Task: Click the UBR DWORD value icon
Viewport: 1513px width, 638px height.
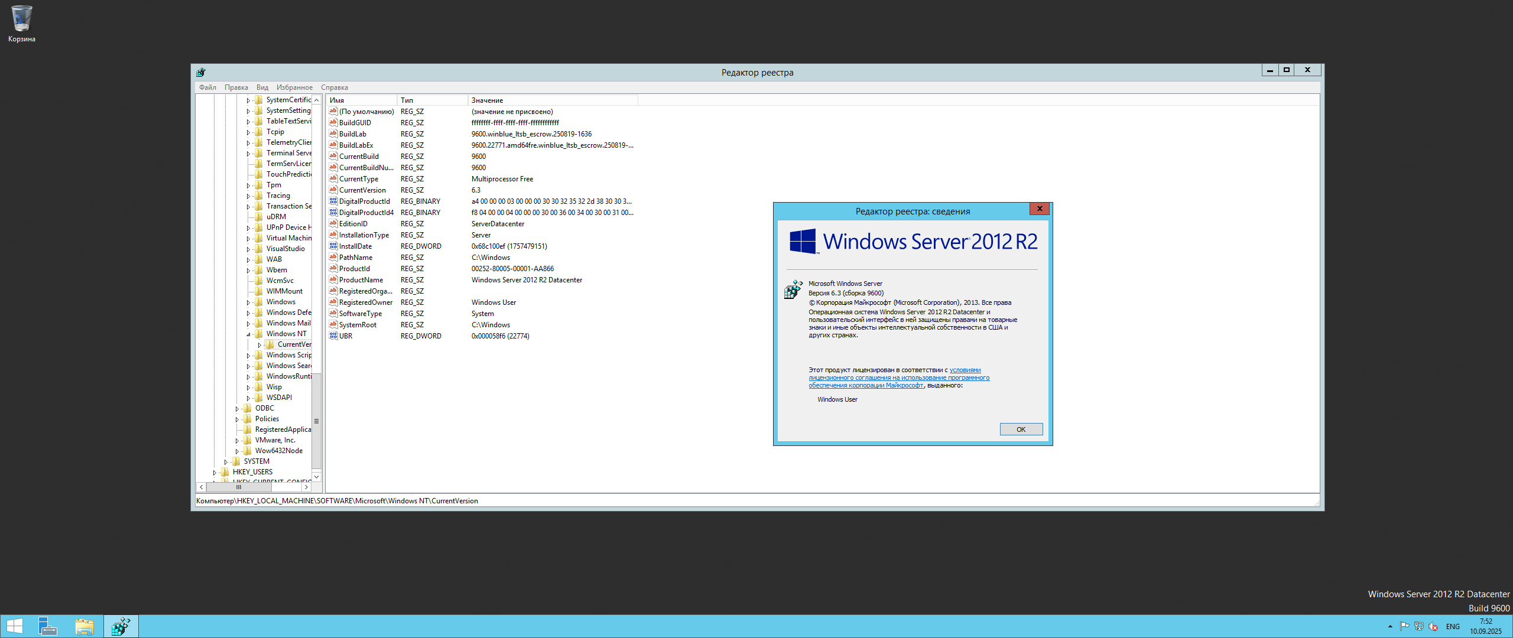Action: (333, 336)
